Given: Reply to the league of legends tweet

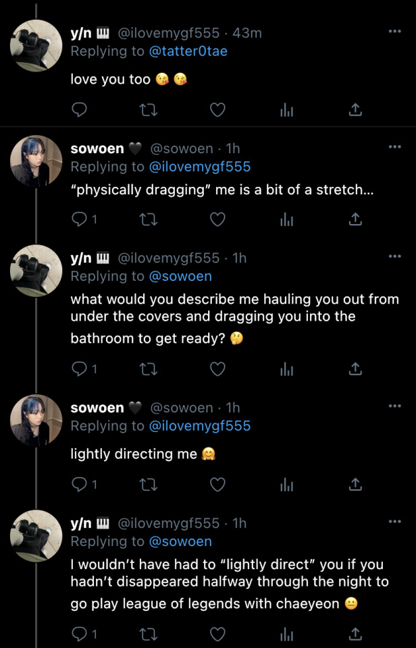Looking at the screenshot, I should click(x=79, y=634).
